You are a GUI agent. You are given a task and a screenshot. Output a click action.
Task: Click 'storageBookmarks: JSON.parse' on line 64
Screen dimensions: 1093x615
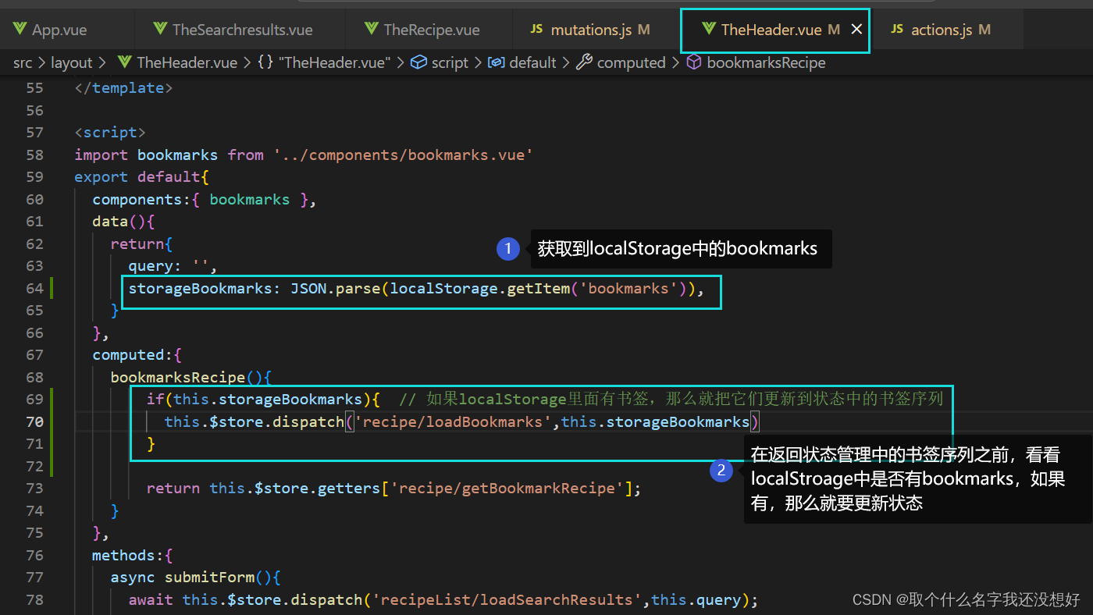tap(255, 288)
